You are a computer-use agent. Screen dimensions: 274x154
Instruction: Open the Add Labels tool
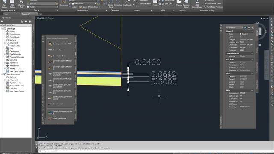[x=5, y=4]
